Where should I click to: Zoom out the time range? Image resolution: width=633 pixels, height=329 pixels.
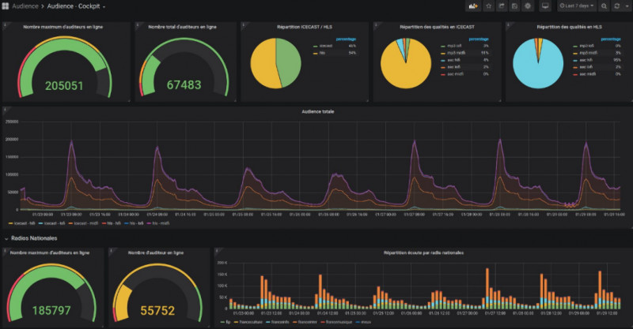coord(605,6)
